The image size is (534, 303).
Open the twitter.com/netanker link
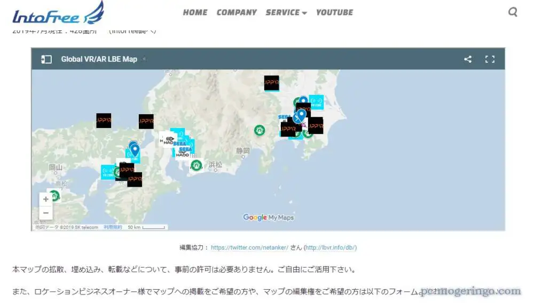(249, 248)
